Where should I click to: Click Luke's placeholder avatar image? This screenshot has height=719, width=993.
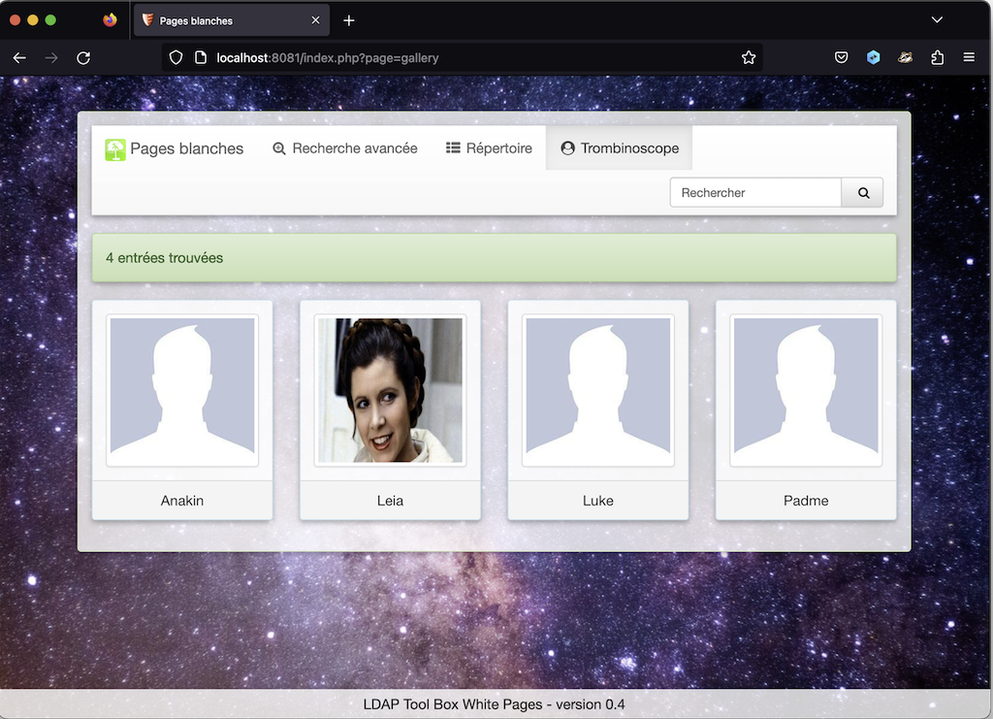pyautogui.click(x=598, y=390)
